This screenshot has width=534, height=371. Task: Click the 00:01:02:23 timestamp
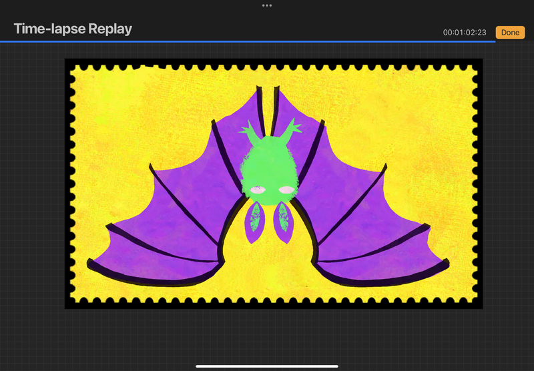(465, 33)
